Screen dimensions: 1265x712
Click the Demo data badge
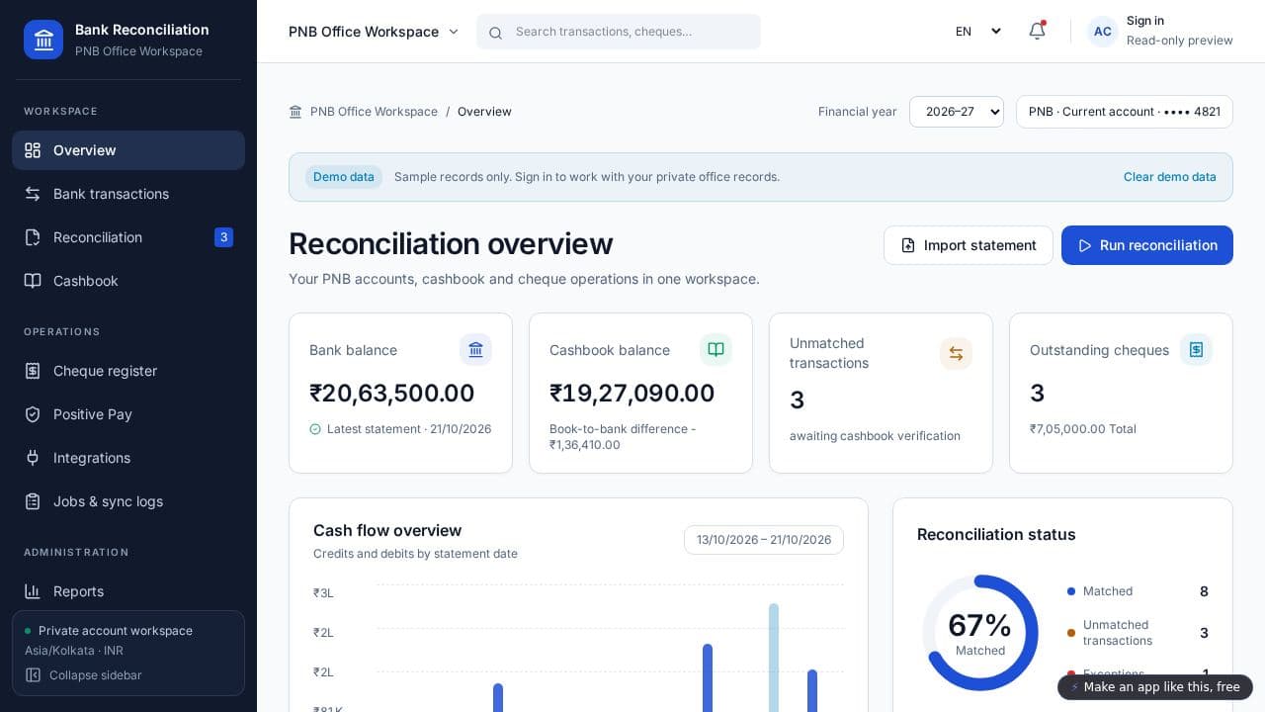pos(344,177)
